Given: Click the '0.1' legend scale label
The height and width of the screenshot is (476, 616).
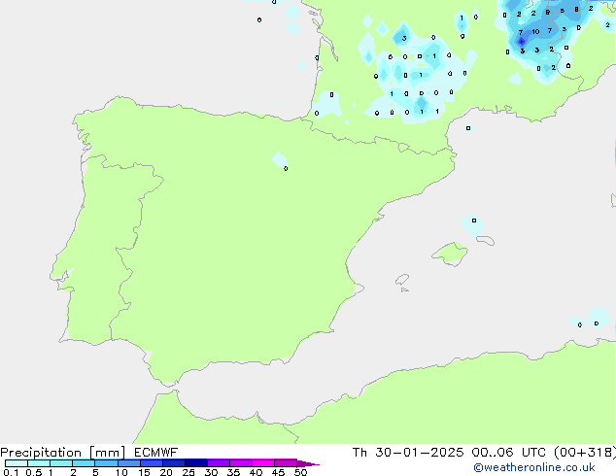Looking at the screenshot, I should (x=11, y=472).
